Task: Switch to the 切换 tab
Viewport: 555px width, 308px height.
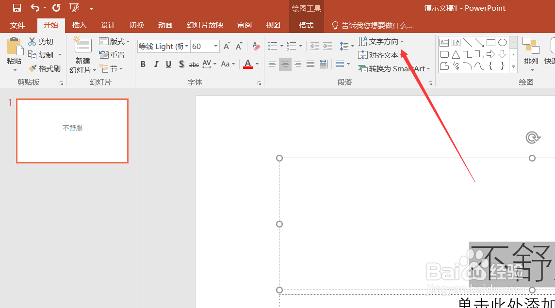Action: 137,25
